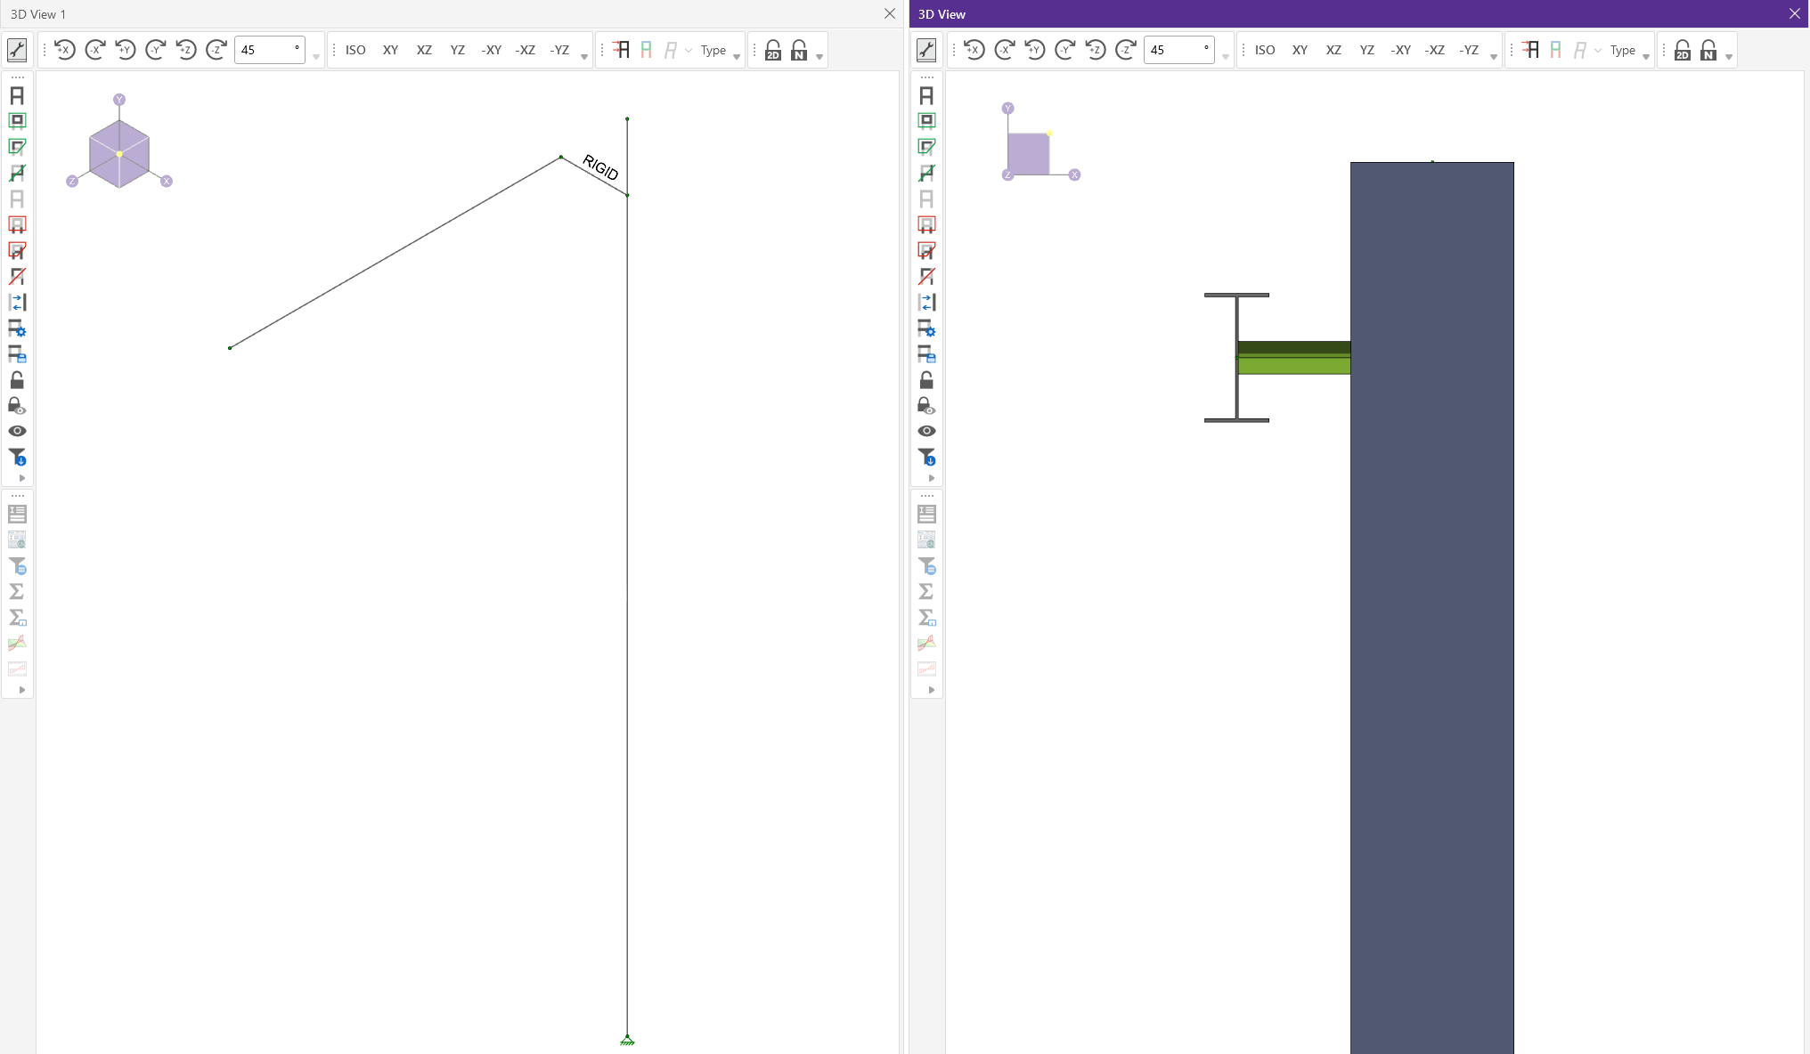The width and height of the screenshot is (1810, 1054).
Task: Rotate +Z in right 3D View toolbar
Action: (x=1096, y=50)
